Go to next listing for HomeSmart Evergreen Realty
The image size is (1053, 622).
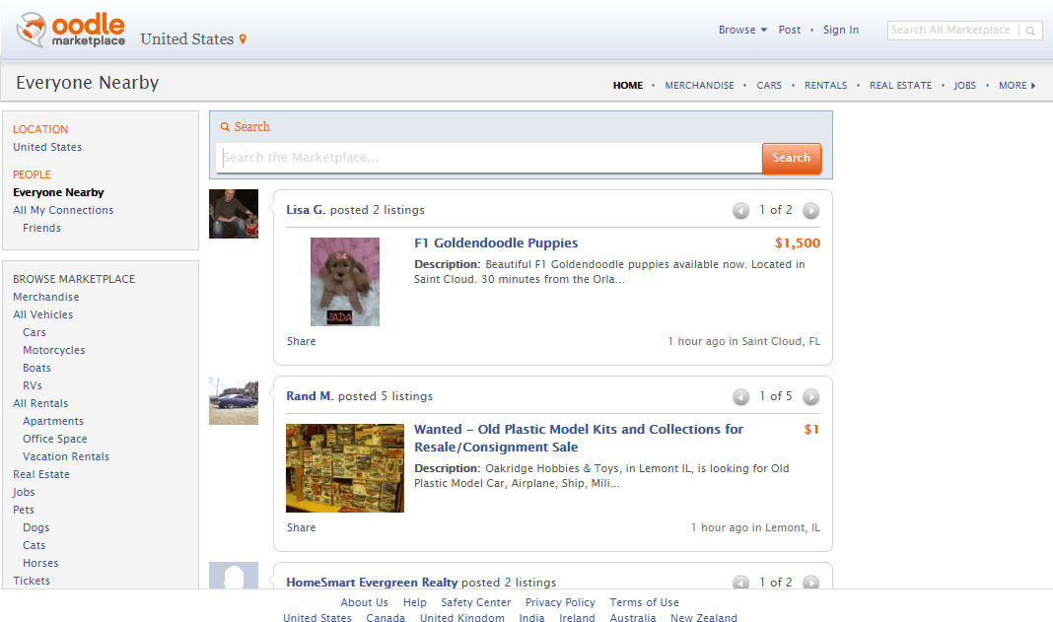811,583
